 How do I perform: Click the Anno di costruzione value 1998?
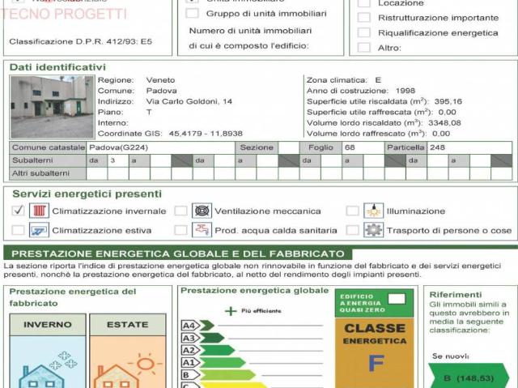(405, 91)
